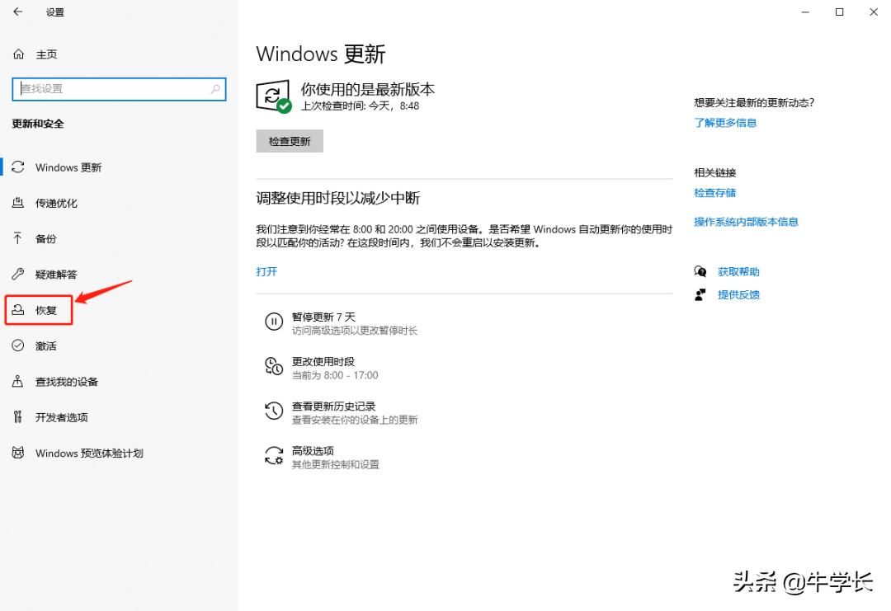Click the back arrow in Settings
891x611 pixels.
[18, 12]
